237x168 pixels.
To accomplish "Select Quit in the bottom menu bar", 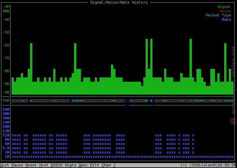I will pos(5,165).
